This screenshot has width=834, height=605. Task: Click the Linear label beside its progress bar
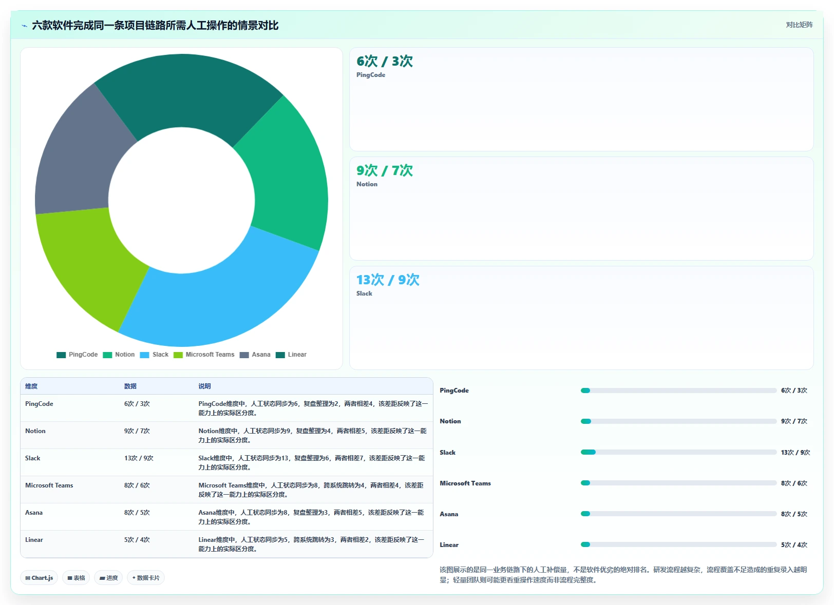pos(449,545)
